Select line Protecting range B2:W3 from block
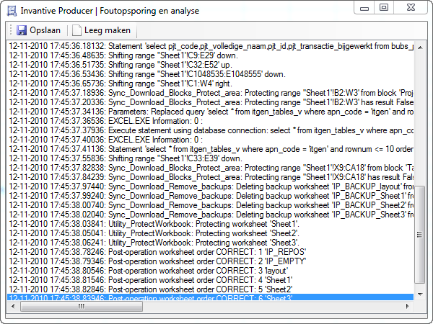This screenshot has height=324, width=433. tap(211, 93)
